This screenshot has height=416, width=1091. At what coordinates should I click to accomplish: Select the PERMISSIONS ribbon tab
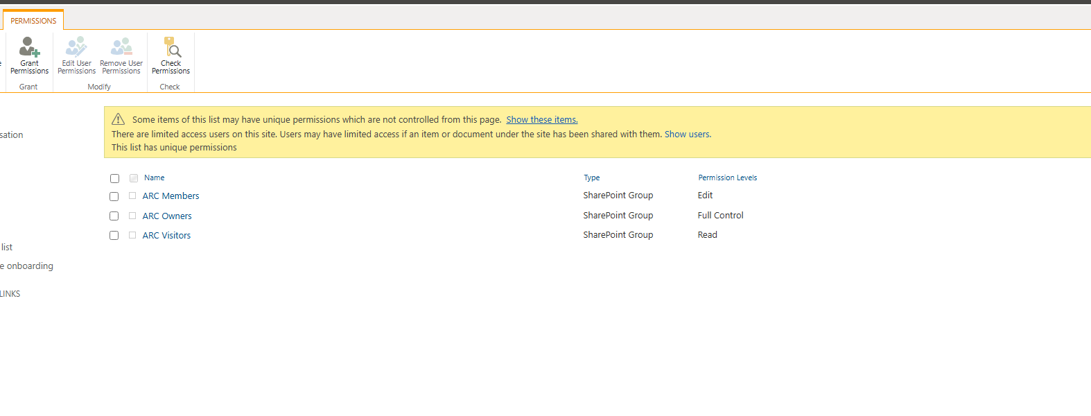(x=33, y=21)
